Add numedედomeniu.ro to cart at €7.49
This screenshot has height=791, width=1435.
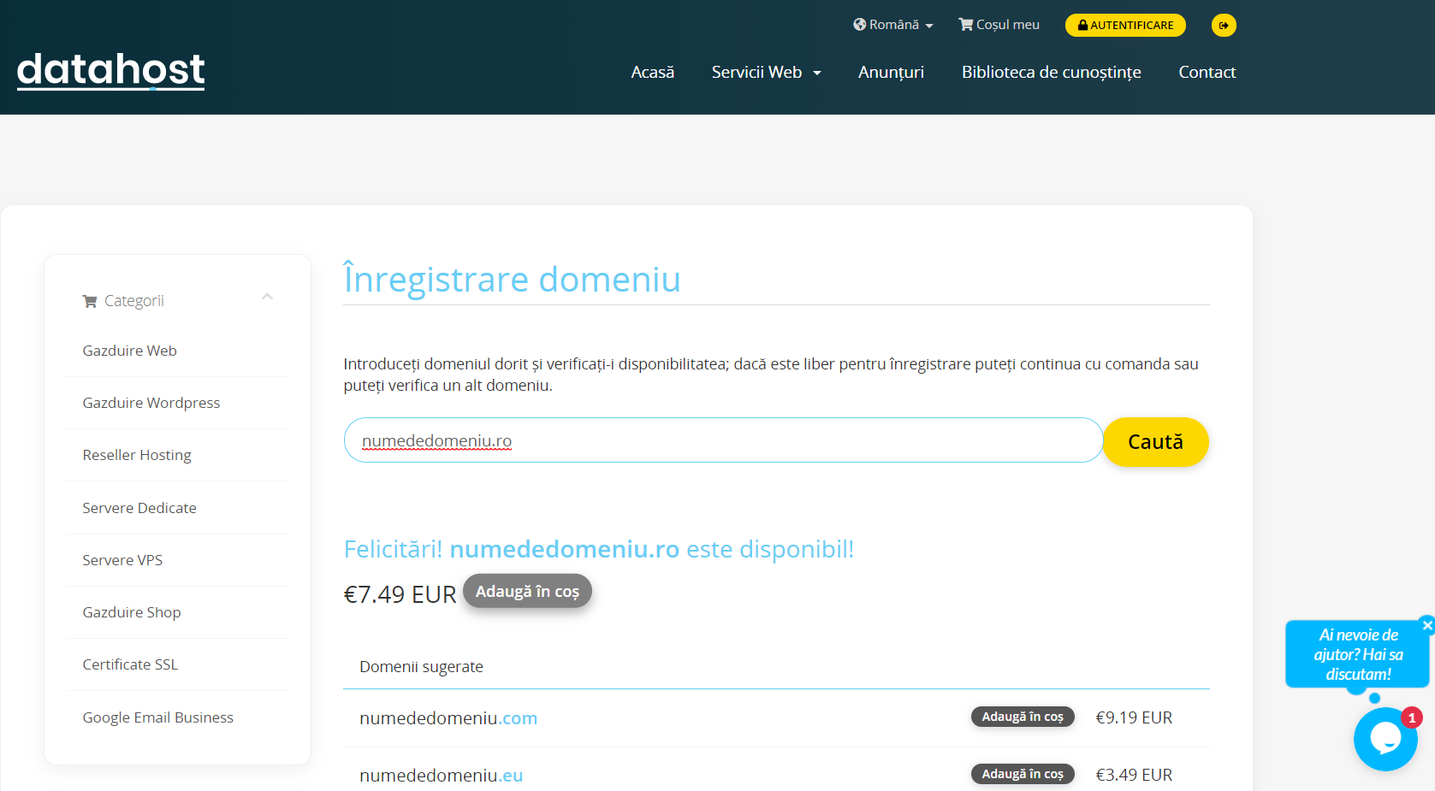click(x=527, y=591)
